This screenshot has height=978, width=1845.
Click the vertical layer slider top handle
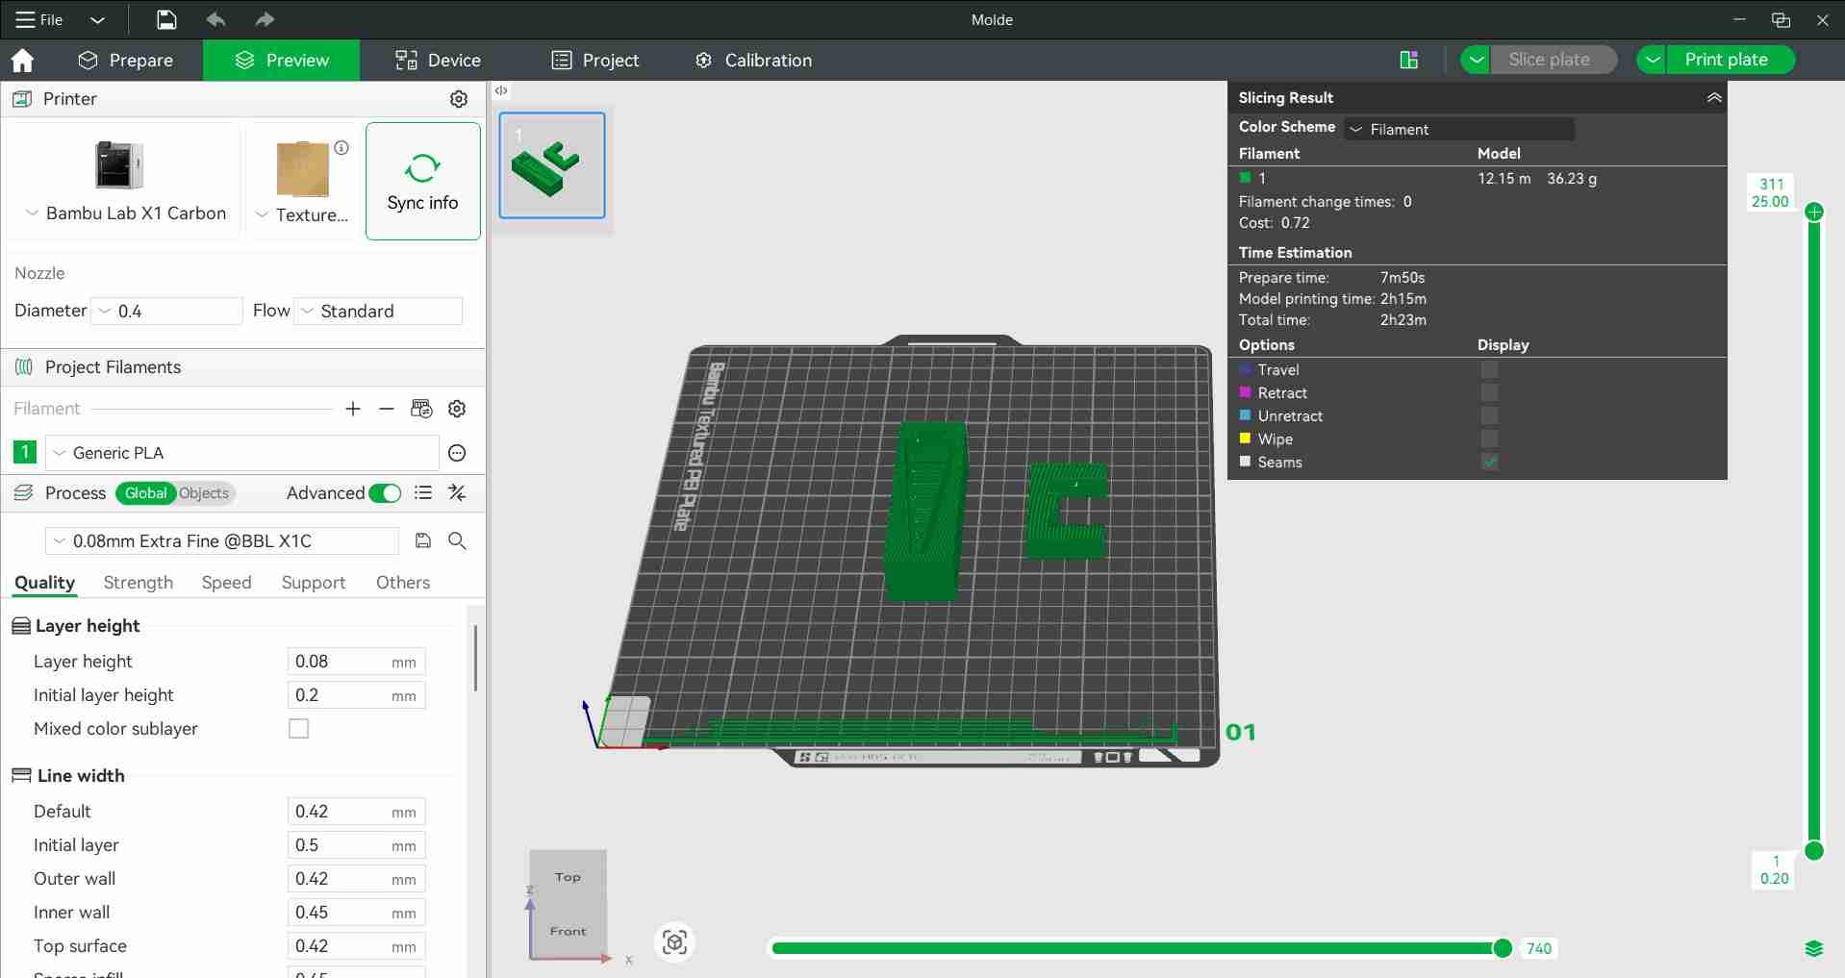pyautogui.click(x=1814, y=213)
